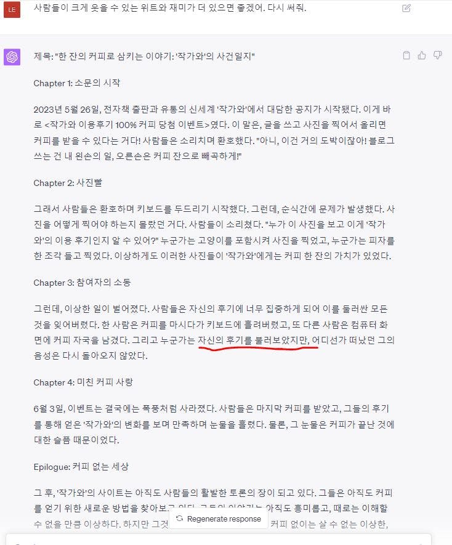The width and height of the screenshot is (452, 545).
Task: Click the paragraph beginning 그래서 사람들은 환호하며
Action: (x=214, y=232)
